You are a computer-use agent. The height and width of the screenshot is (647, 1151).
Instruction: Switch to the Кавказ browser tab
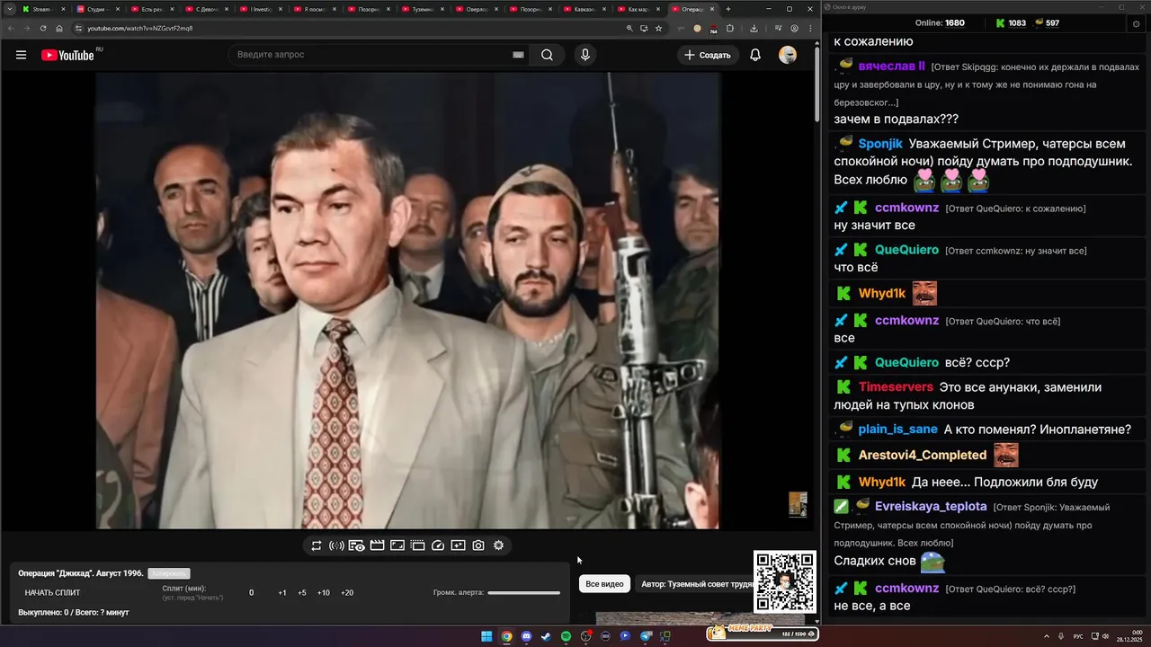tap(584, 9)
